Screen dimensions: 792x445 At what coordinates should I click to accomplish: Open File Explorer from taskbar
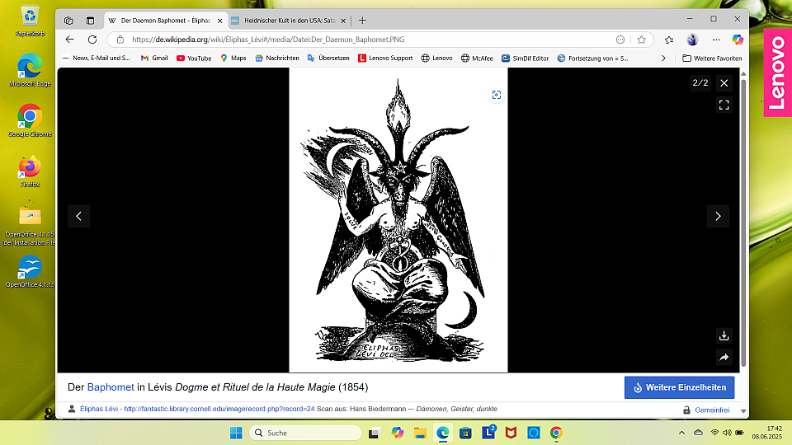tap(420, 433)
